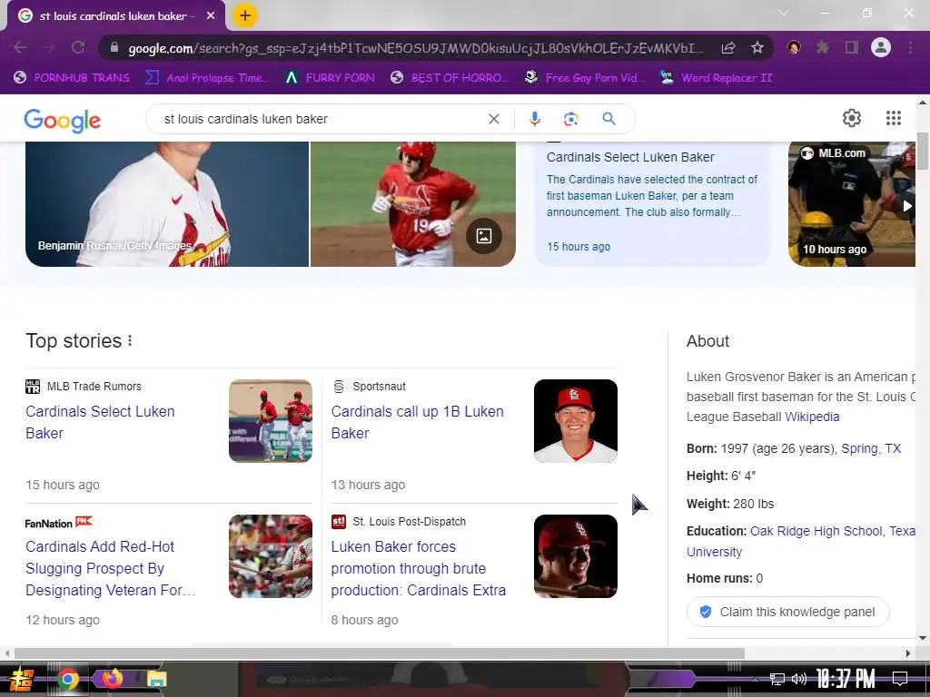
Task: Go back to the previous page
Action: pyautogui.click(x=20, y=47)
